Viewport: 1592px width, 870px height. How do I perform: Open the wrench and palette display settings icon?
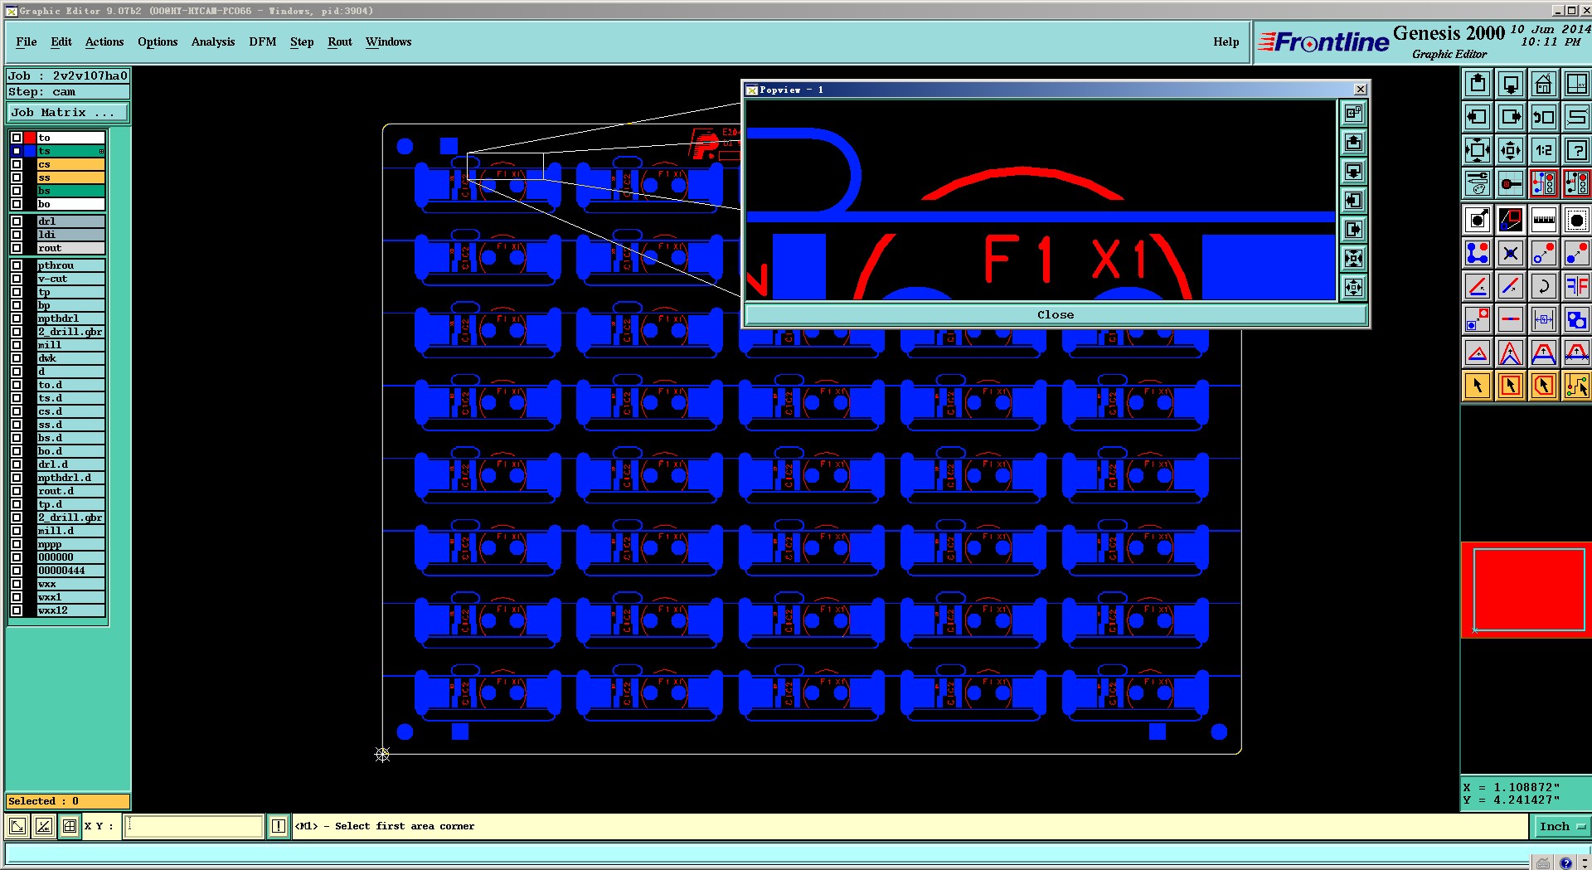point(1478,183)
